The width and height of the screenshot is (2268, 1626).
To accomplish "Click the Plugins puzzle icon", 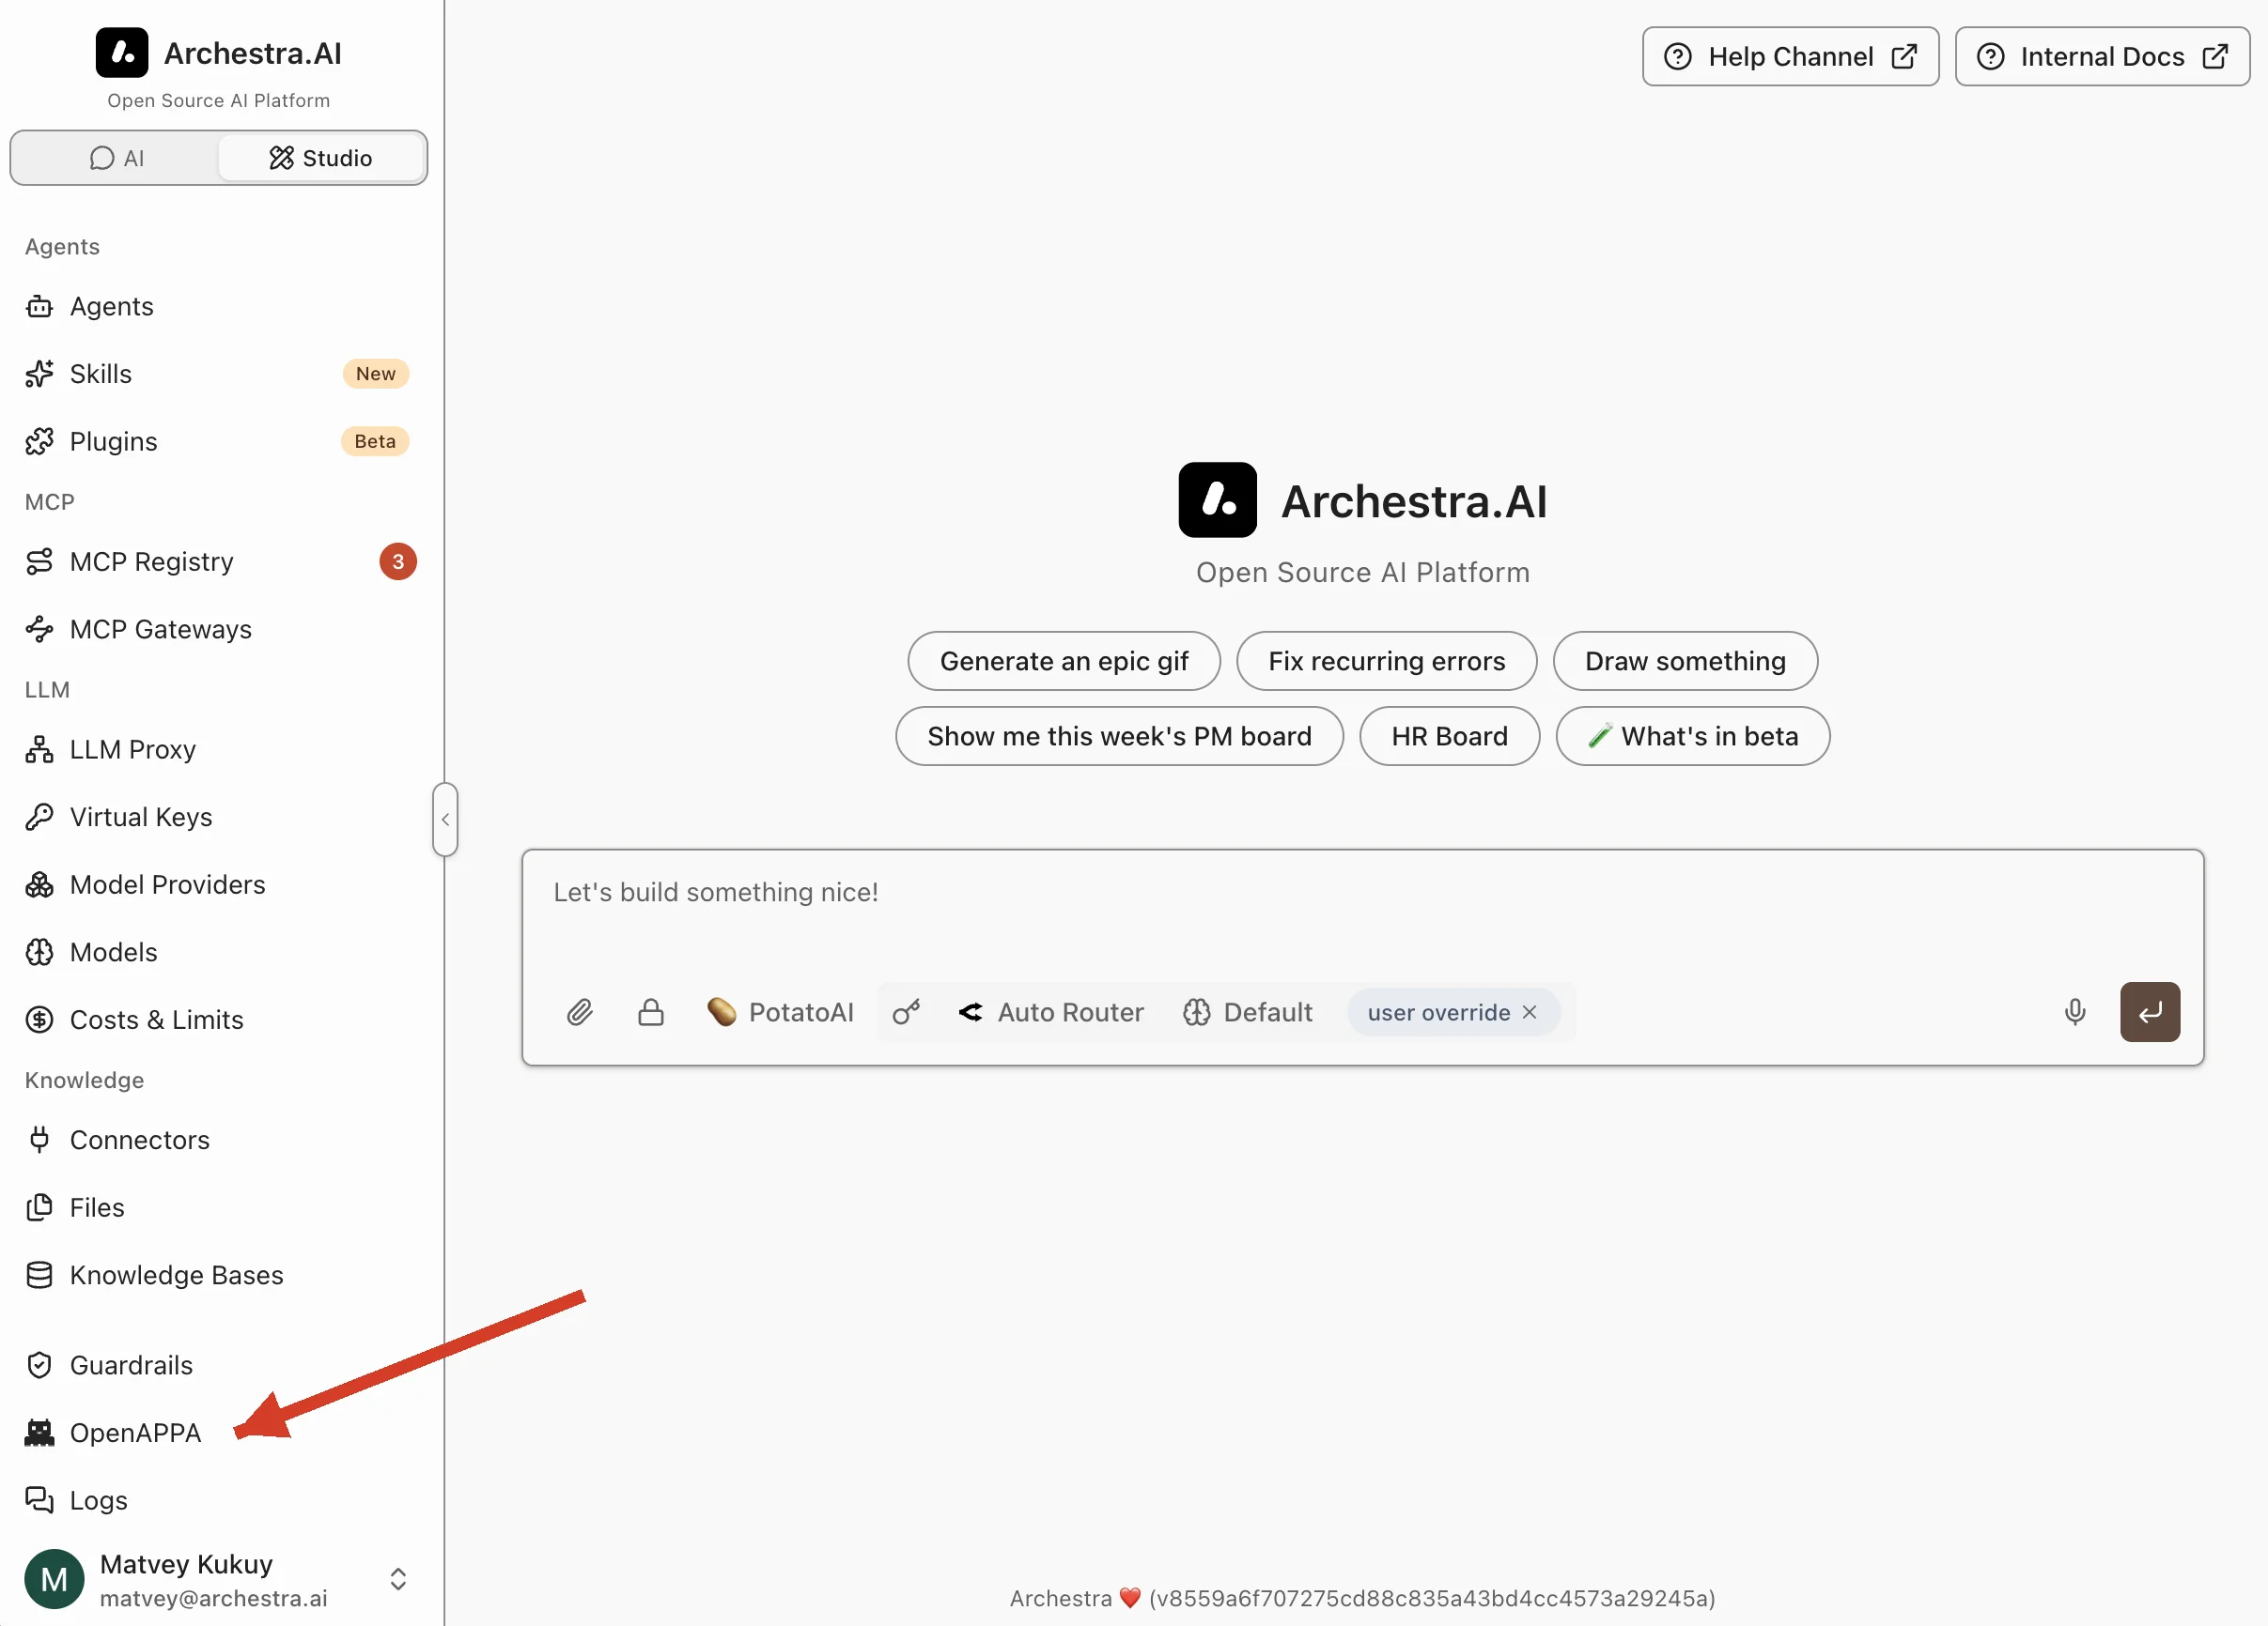I will (39, 440).
